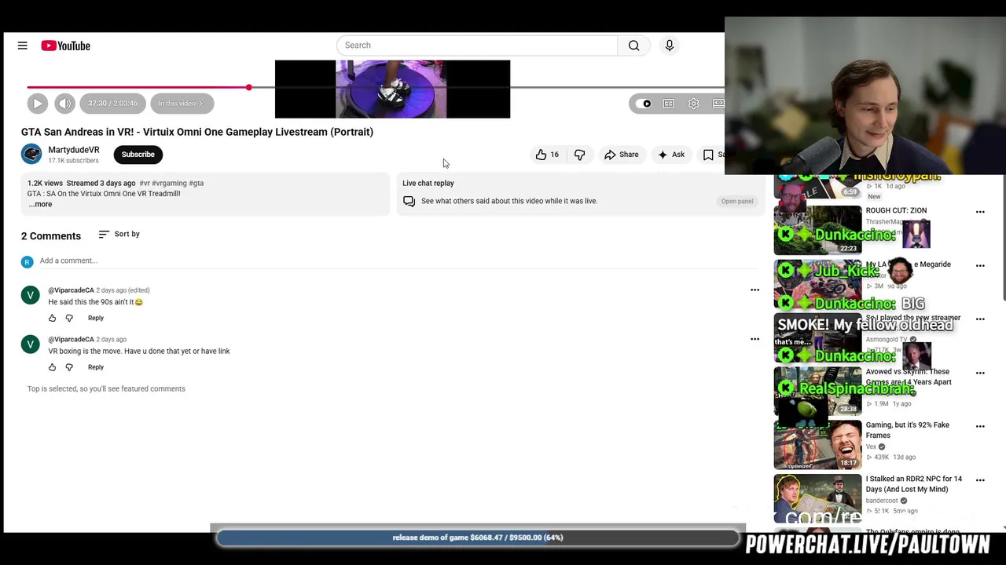
Task: Click the page's vertical scrollbar
Action: point(1004,238)
